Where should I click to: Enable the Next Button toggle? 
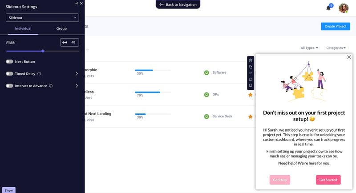(9, 62)
